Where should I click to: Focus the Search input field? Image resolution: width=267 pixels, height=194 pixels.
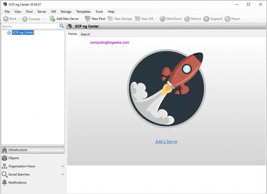point(30,26)
